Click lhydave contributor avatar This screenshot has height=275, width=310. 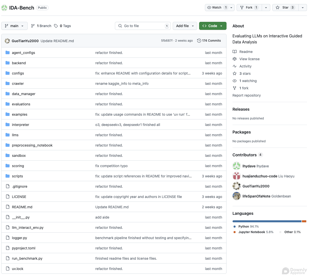pos(237,166)
